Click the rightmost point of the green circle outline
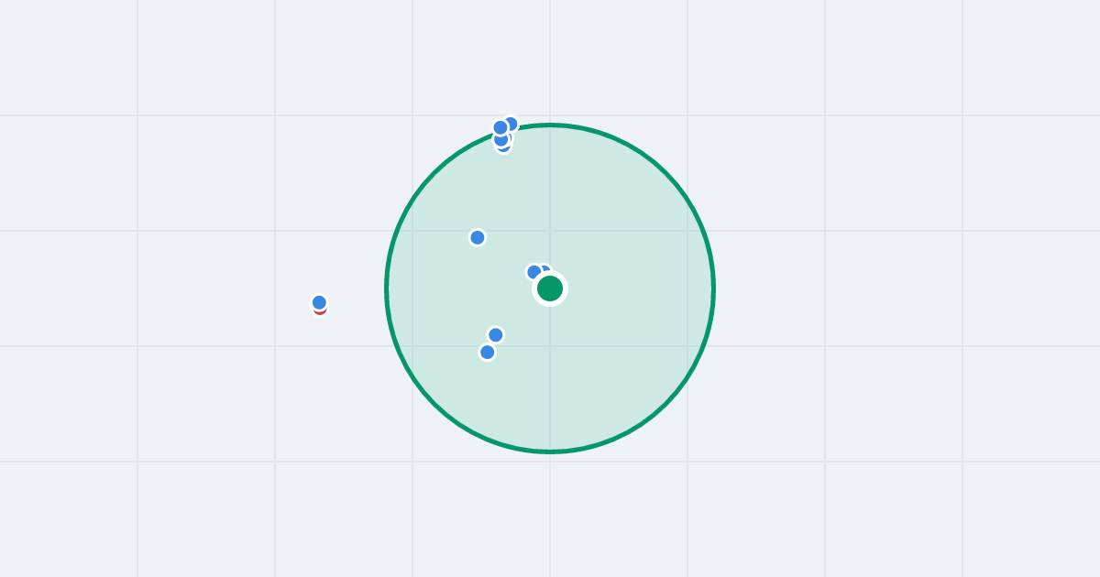The height and width of the screenshot is (577, 1100). click(714, 288)
